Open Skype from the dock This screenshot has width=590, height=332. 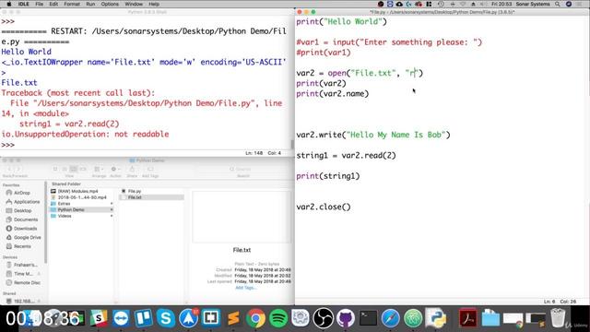pyautogui.click(x=166, y=318)
